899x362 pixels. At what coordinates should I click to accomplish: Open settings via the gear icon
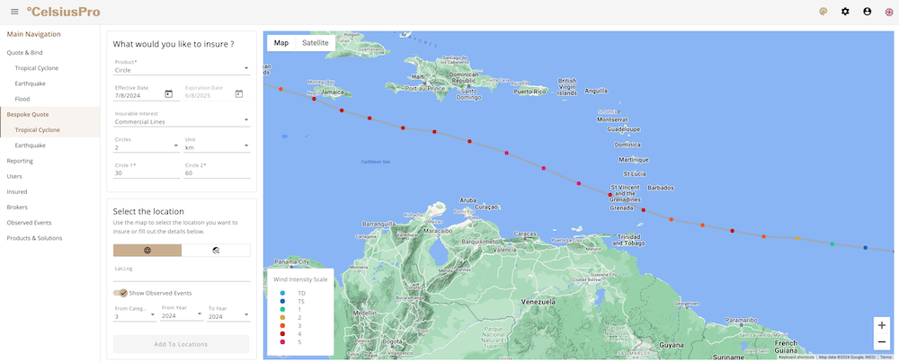click(x=845, y=12)
